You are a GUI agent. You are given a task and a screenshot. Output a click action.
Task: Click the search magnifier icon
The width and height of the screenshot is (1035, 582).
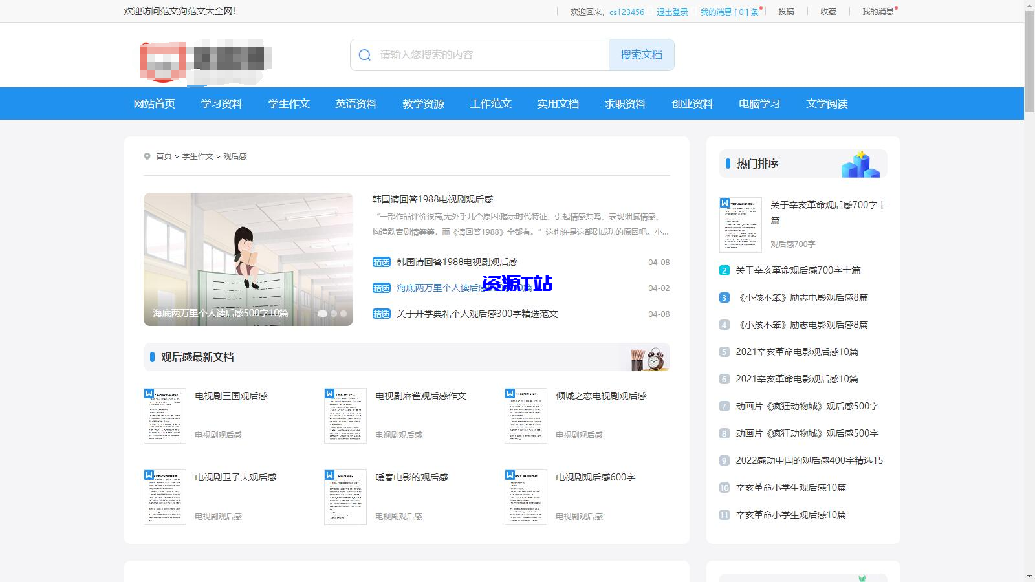(x=364, y=55)
